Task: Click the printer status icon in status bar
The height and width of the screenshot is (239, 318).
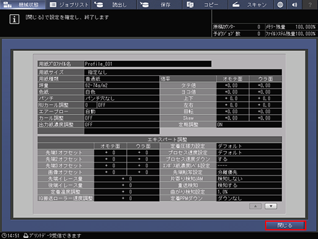Action: click(26, 235)
